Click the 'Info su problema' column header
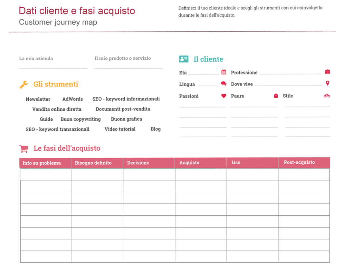The image size is (344, 273). coord(45,163)
